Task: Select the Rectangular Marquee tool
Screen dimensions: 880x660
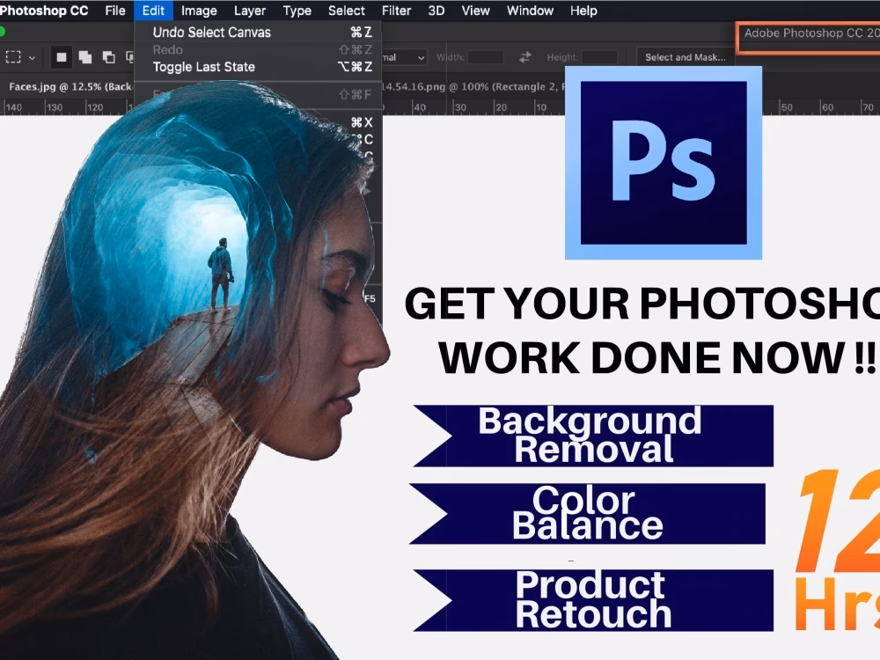Action: (12, 56)
